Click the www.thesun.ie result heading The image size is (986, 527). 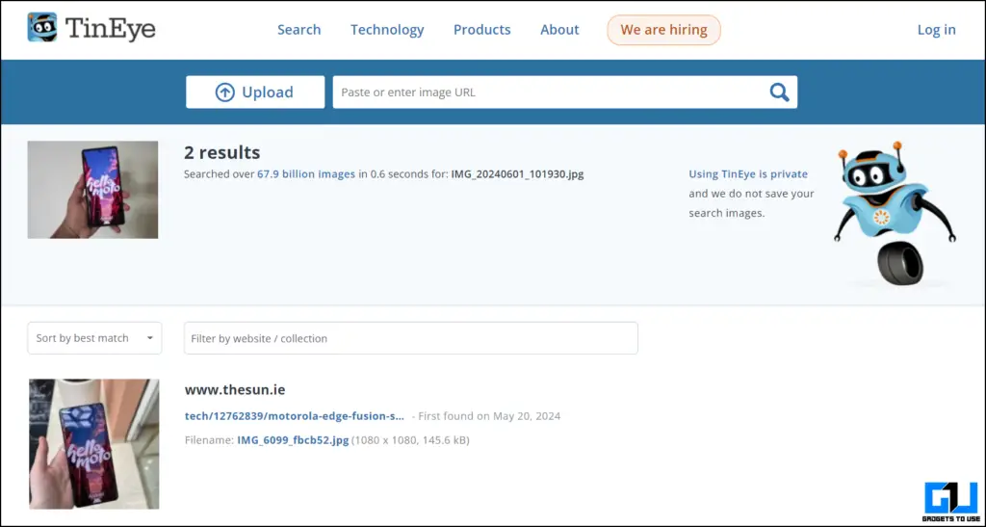[x=235, y=390]
